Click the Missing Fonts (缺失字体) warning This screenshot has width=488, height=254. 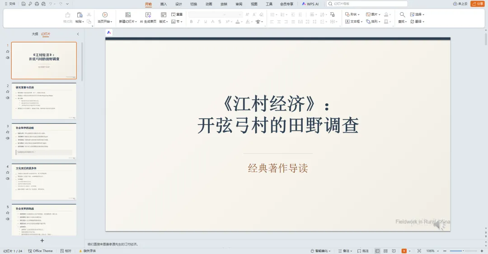(x=87, y=251)
